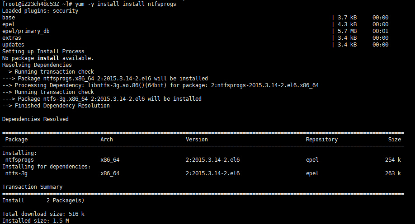Screen dimensions: 415x224
Task: Click the "Dependencies Resolved" text
Action: pos(36,119)
